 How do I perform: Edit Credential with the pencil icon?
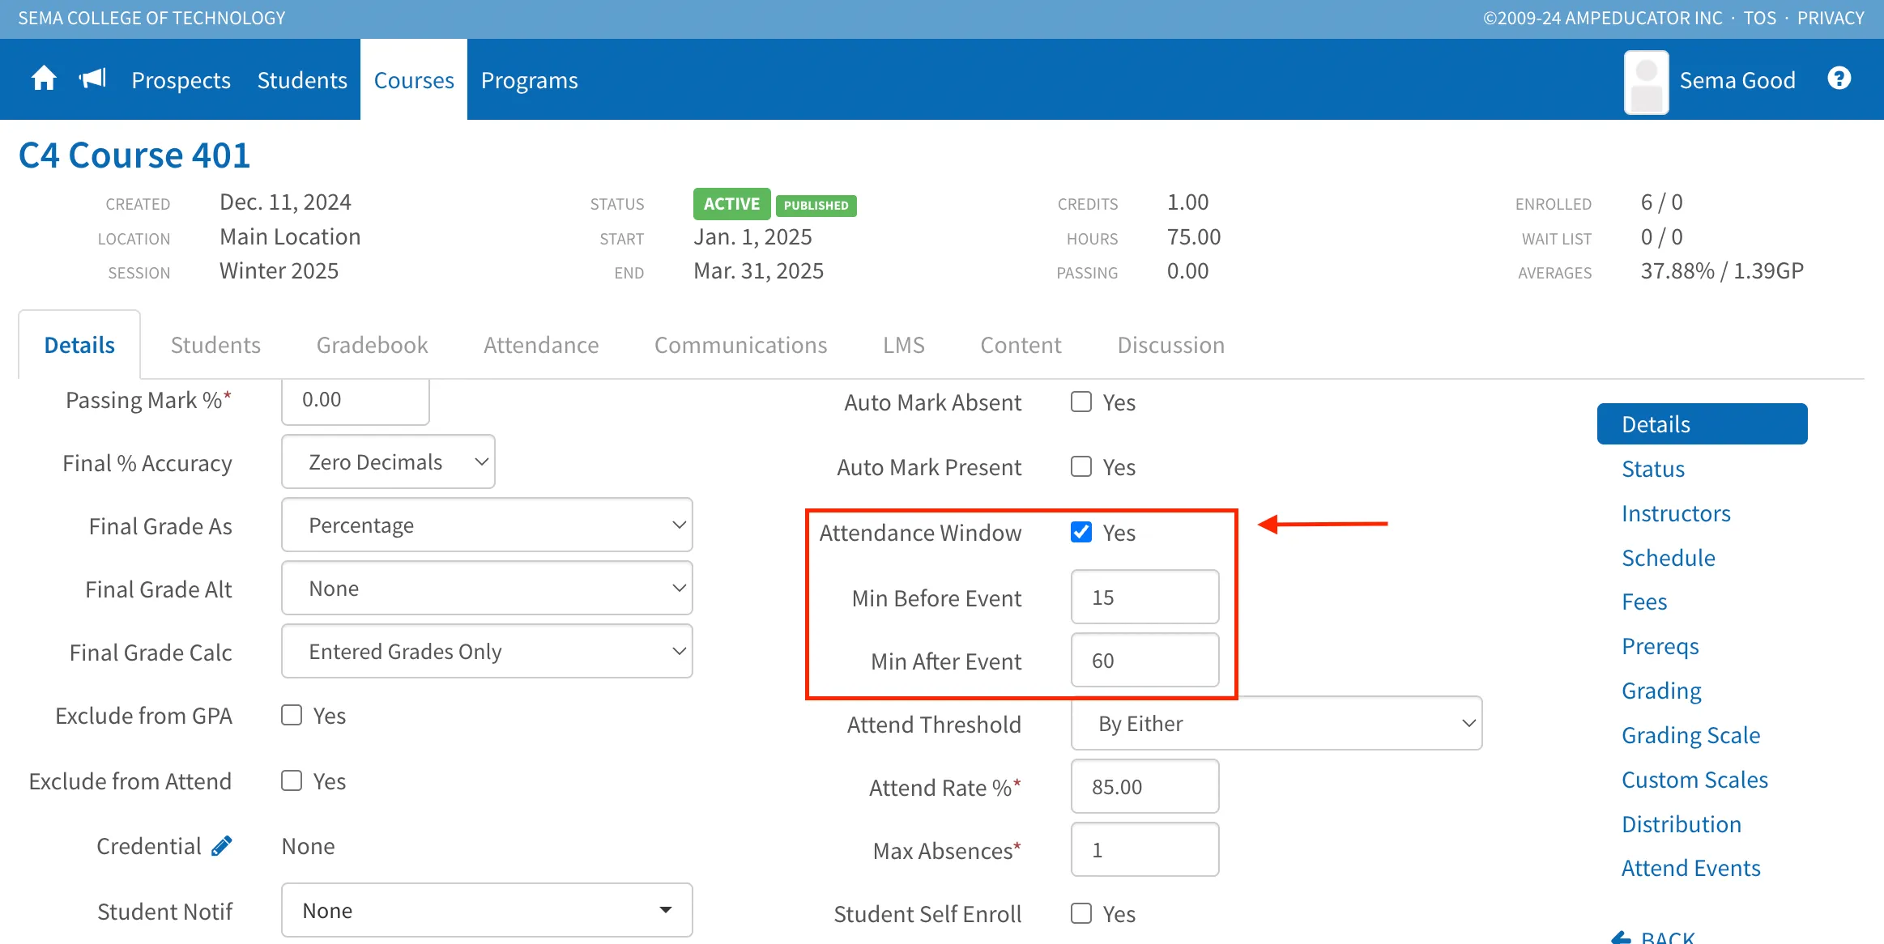click(221, 846)
